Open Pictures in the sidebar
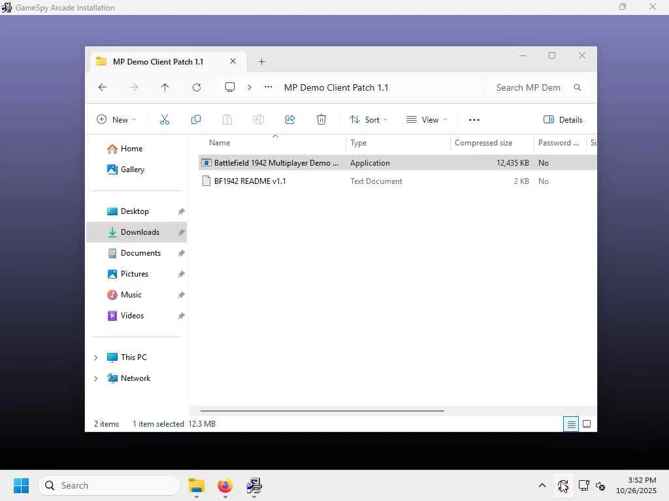Image resolution: width=669 pixels, height=501 pixels. click(135, 274)
